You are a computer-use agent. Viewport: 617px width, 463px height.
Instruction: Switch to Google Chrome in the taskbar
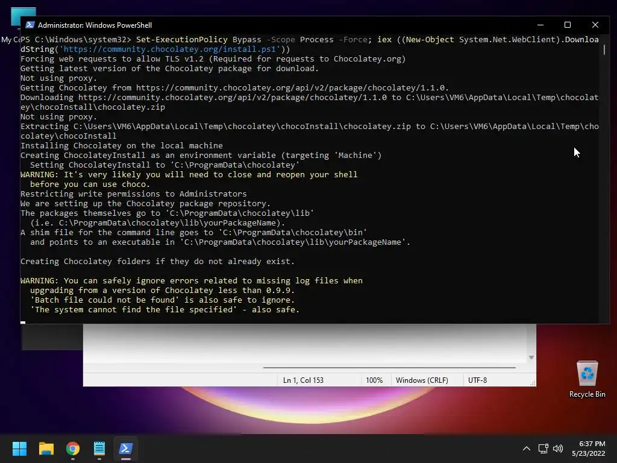click(73, 449)
